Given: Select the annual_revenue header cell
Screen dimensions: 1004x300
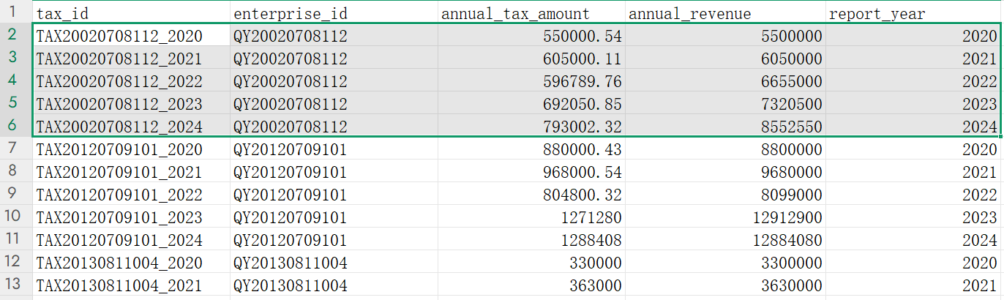Looking at the screenshot, I should pos(725,13).
